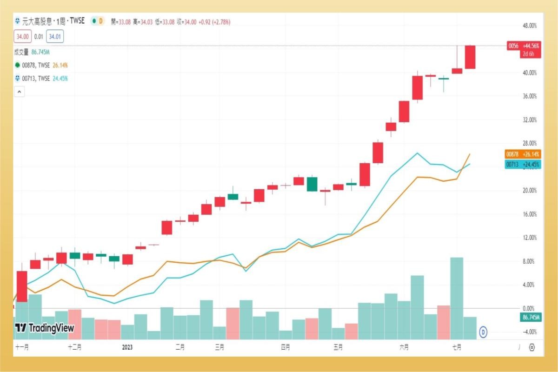Screen dimensions: 558x372
Task: Collapse the indicator legend chevron
Action: [20, 92]
